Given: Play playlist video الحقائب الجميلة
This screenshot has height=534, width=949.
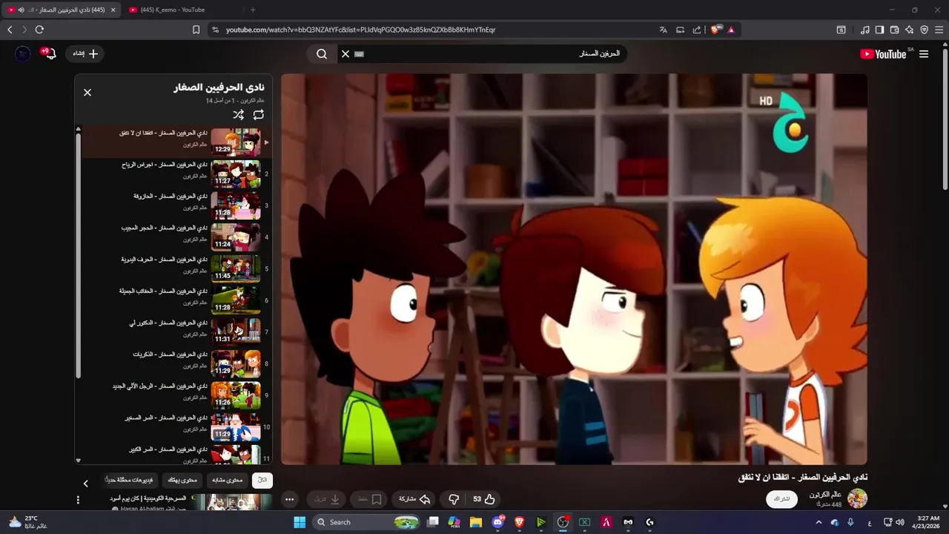Looking at the screenshot, I should coord(175,300).
